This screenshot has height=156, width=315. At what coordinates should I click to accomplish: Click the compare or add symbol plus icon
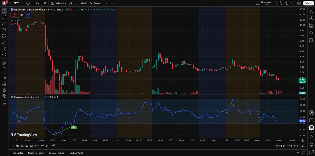click(x=28, y=3)
